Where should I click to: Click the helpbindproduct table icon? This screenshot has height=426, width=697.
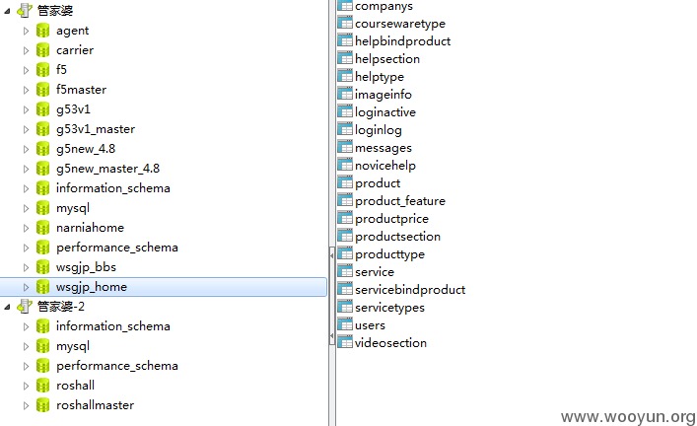click(x=345, y=40)
